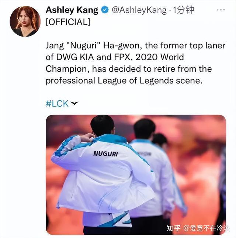The width and height of the screenshot is (236, 238).
Task: Click the 1分钟 timestamp
Action: point(183,10)
